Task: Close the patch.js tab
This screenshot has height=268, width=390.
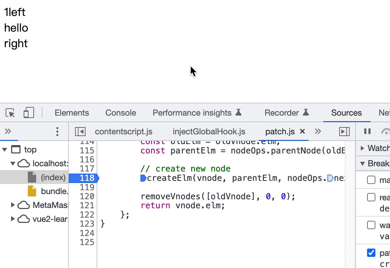Action: 302,131
